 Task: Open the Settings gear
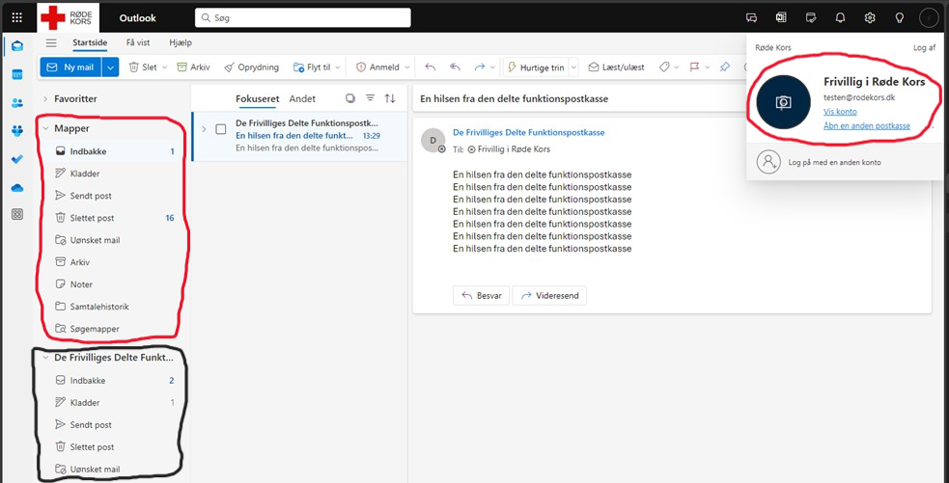pos(870,18)
